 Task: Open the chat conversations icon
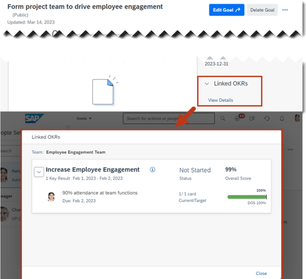[x=253, y=119]
